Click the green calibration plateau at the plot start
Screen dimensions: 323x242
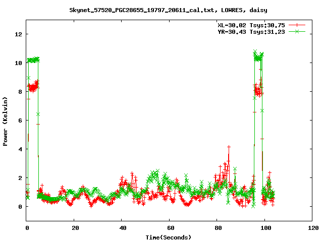(x=33, y=60)
